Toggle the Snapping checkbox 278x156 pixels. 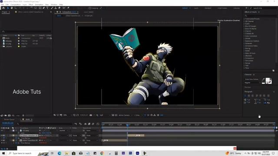coord(90,8)
